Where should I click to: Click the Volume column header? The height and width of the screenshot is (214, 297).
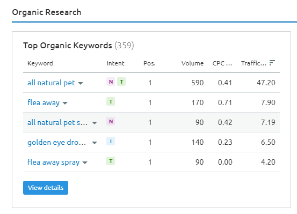pyautogui.click(x=192, y=63)
